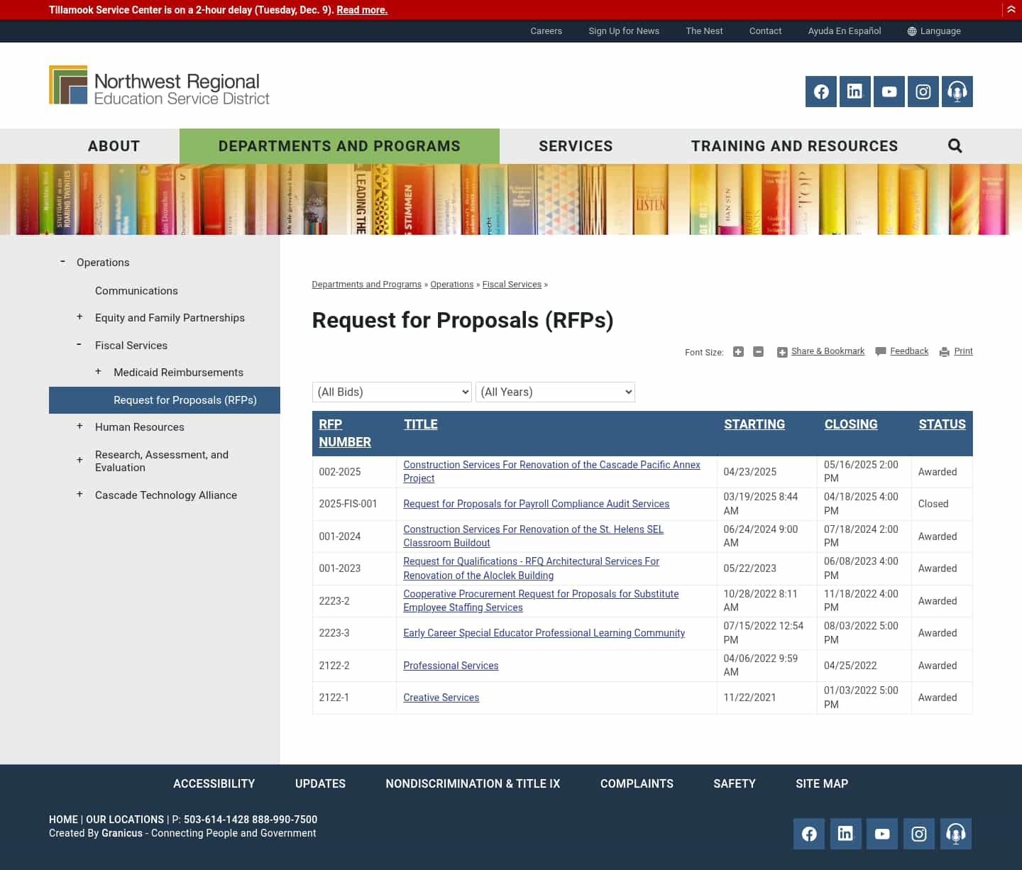
Task: Open Payroll Compliance Audit Services RFP link
Action: click(x=536, y=504)
